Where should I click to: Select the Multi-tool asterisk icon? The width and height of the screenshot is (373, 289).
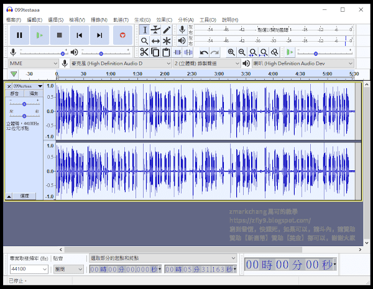(x=167, y=41)
